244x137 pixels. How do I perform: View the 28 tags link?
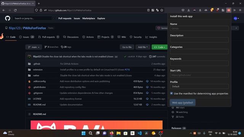click(66, 47)
